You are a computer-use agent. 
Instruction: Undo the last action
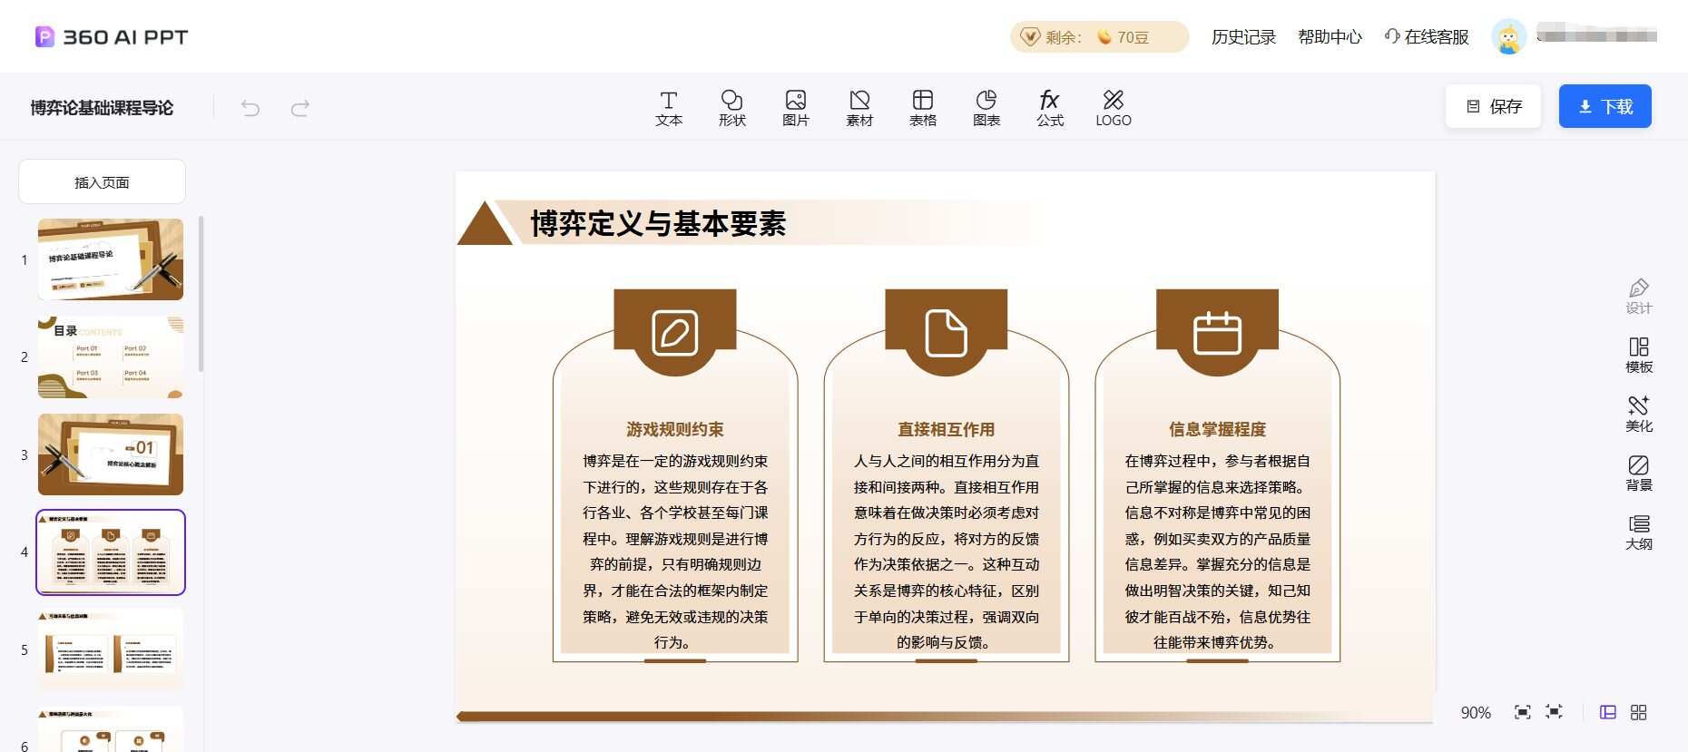click(250, 108)
